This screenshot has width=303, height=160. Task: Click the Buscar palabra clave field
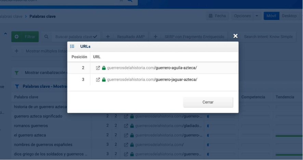pos(76,37)
